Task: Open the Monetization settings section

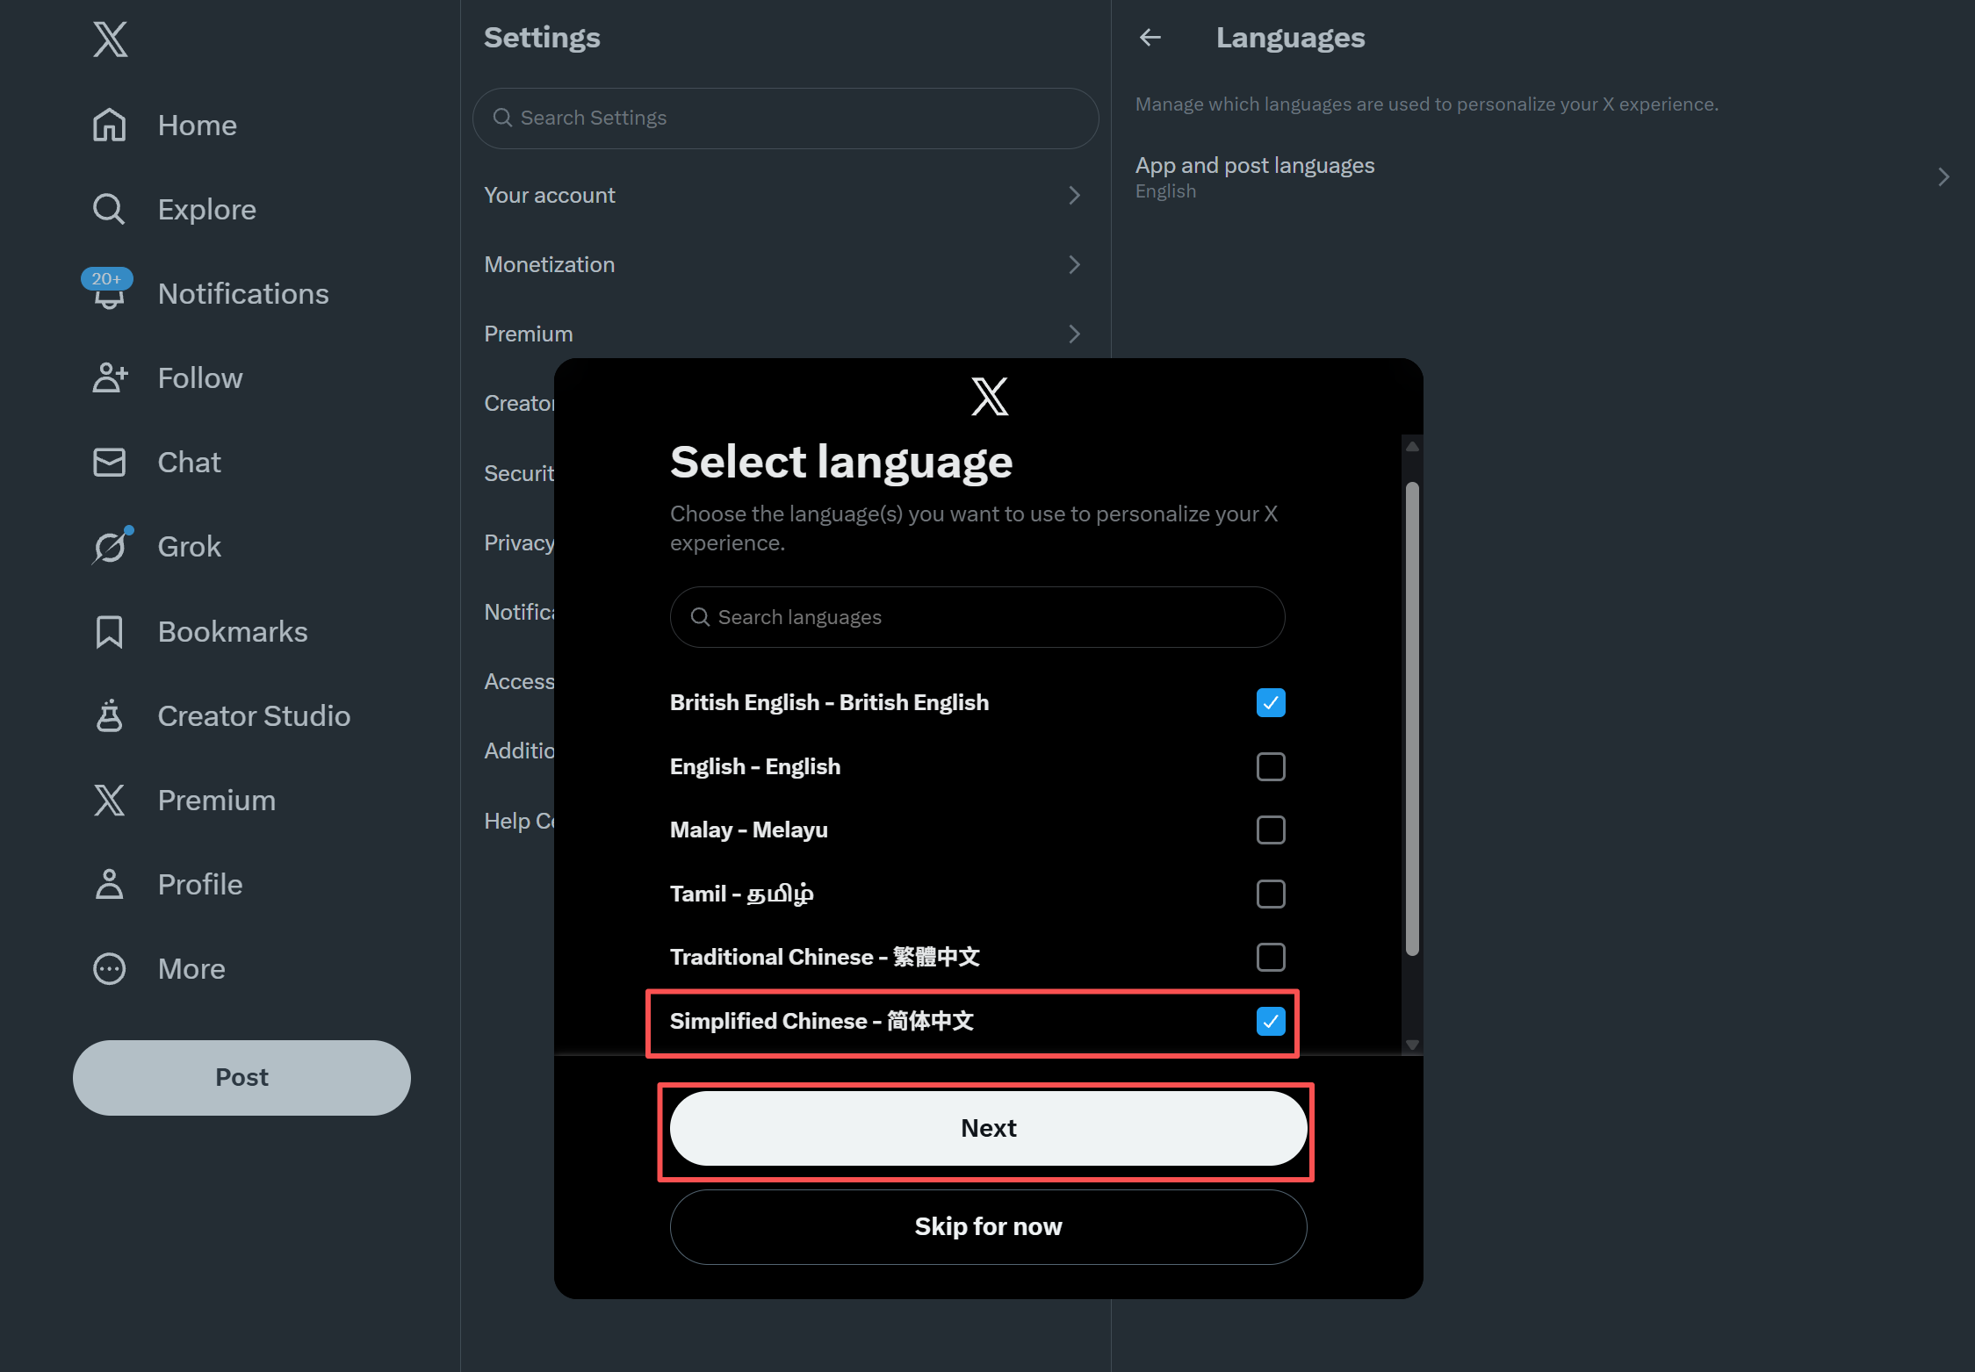Action: [786, 264]
